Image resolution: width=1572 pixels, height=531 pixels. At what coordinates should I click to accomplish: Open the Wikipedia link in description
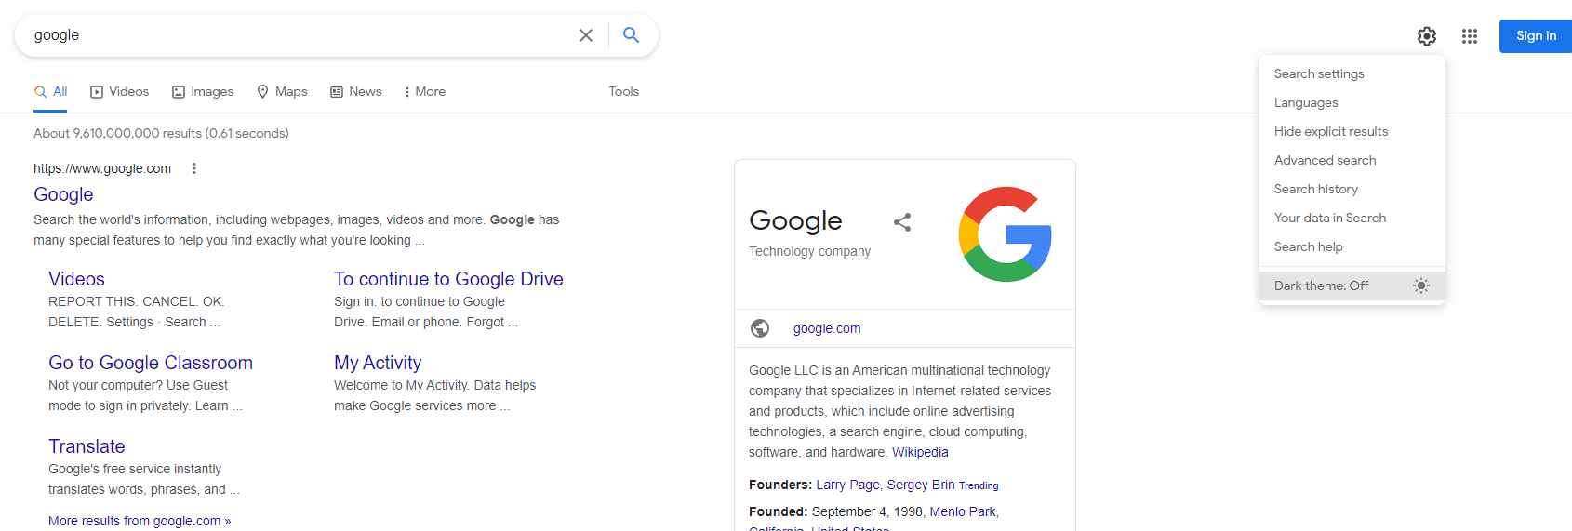[x=920, y=452]
